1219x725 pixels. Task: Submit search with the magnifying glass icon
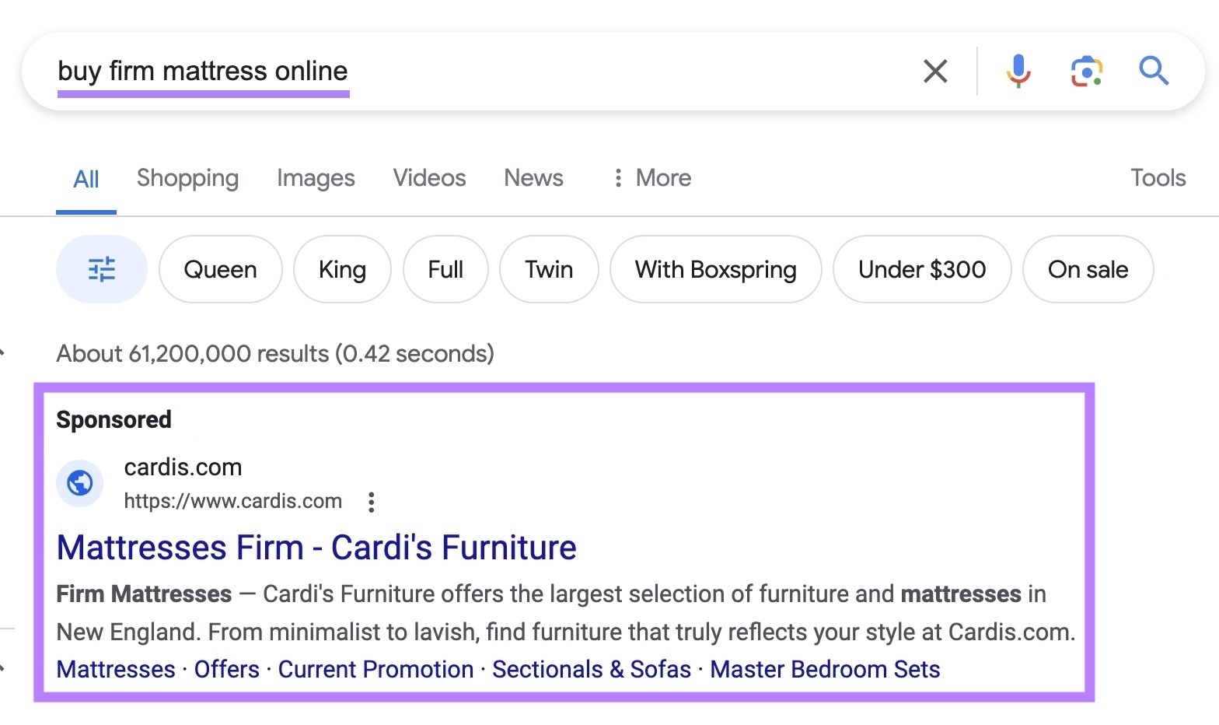point(1154,71)
